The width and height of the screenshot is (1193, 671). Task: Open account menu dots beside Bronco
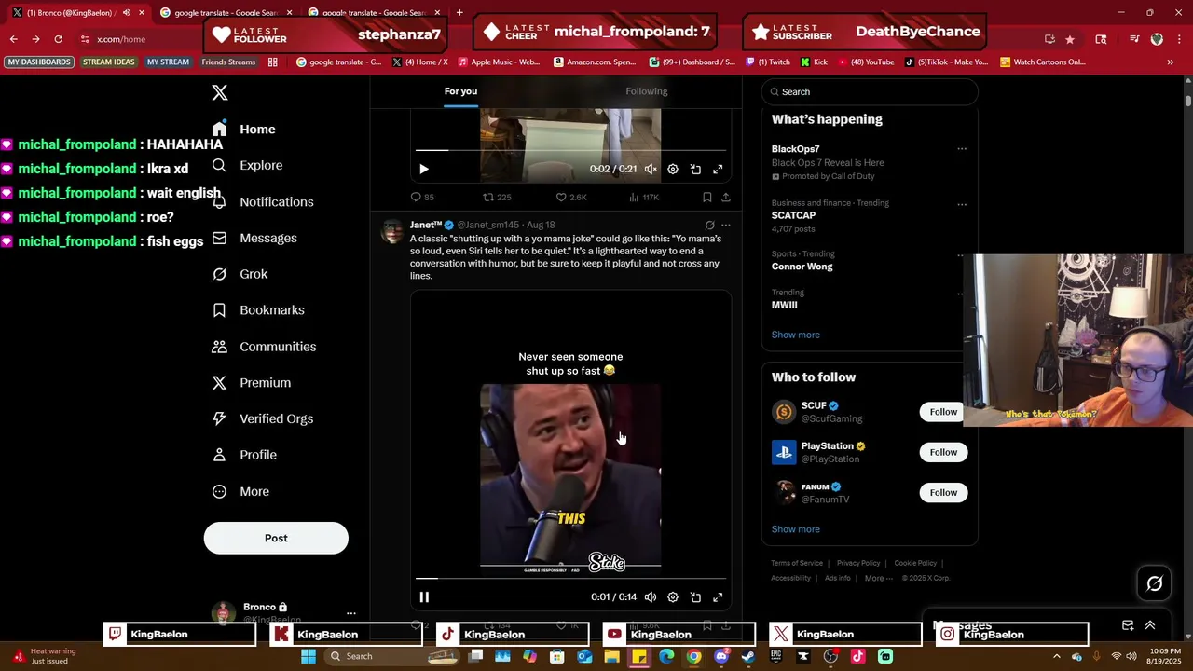351,613
